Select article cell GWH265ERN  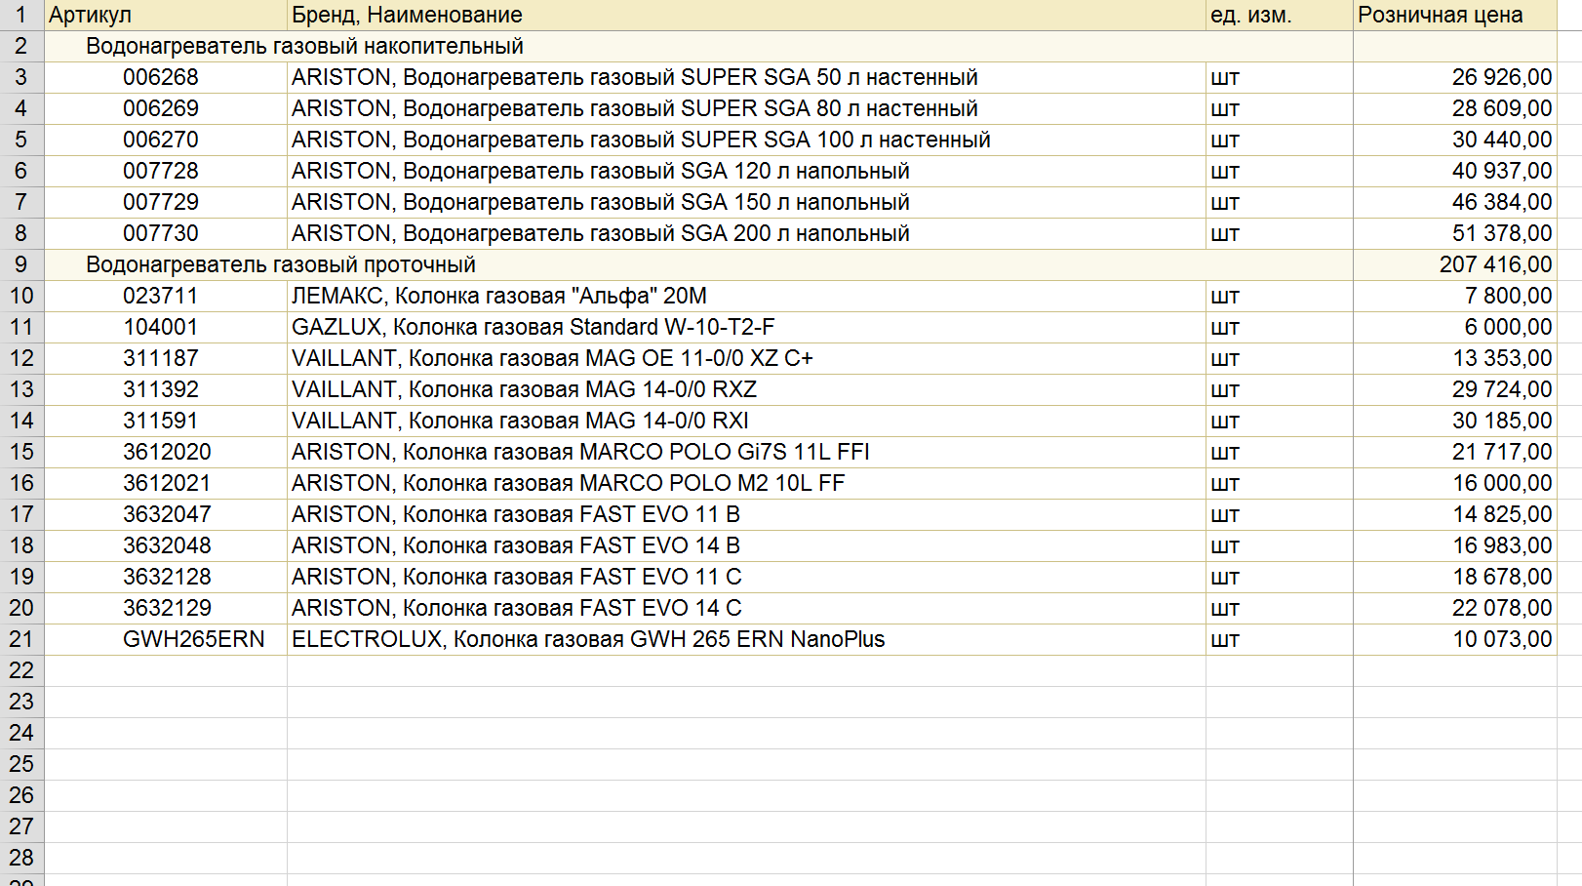[166, 639]
